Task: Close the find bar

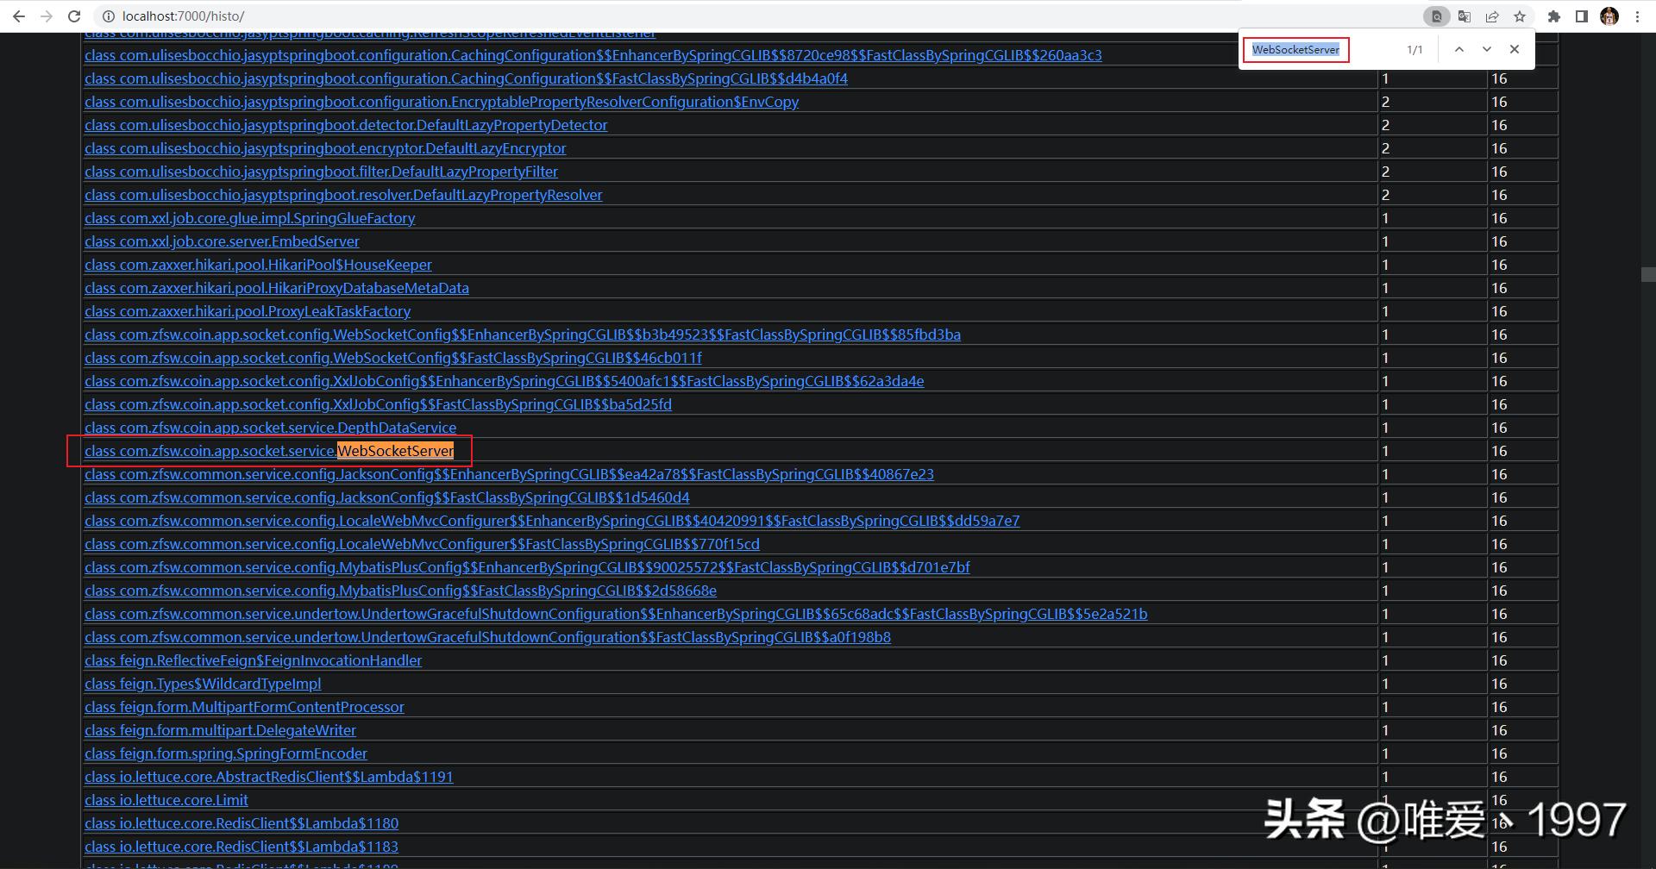Action: click(x=1515, y=49)
